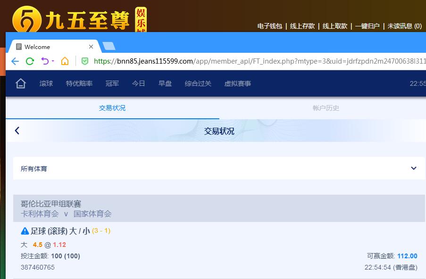This screenshot has height=279, width=426.
Task: Click the blue warning triangle icon
Action: (x=25, y=231)
